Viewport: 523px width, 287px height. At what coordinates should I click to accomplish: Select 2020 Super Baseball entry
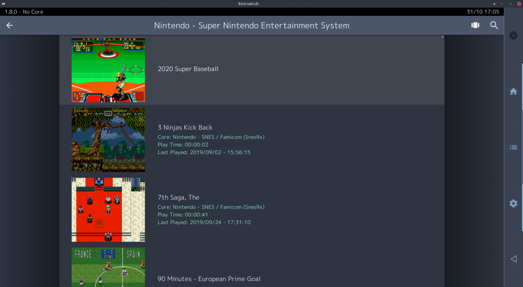(252, 70)
